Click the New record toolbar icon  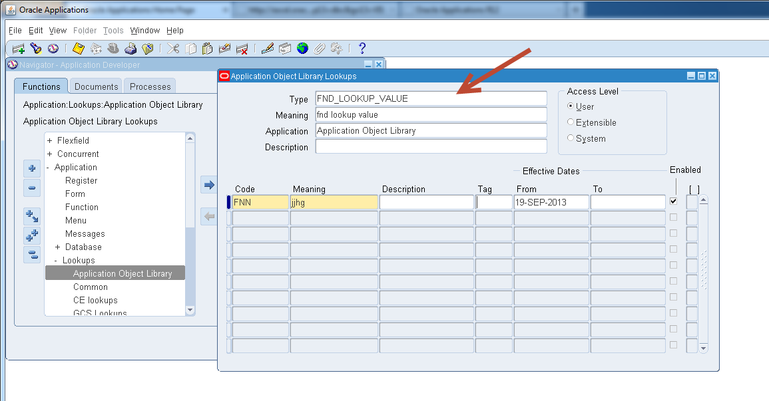pos(19,49)
